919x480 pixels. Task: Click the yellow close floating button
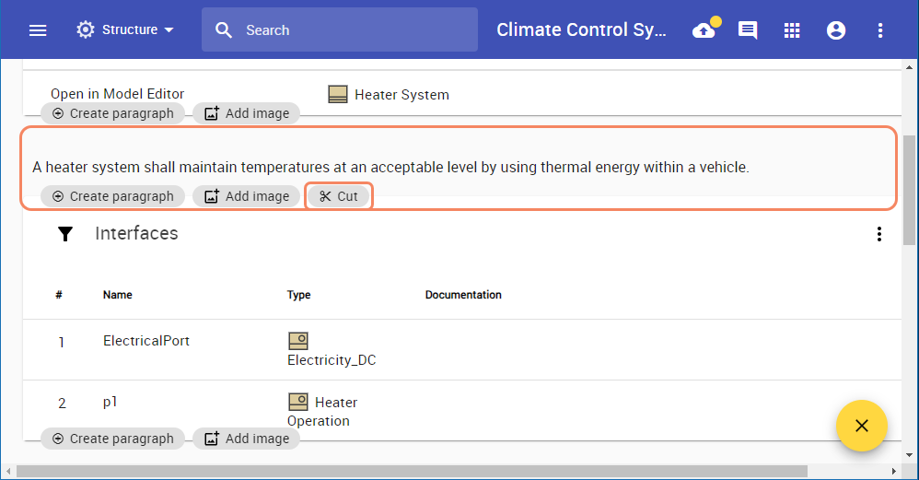coord(861,425)
